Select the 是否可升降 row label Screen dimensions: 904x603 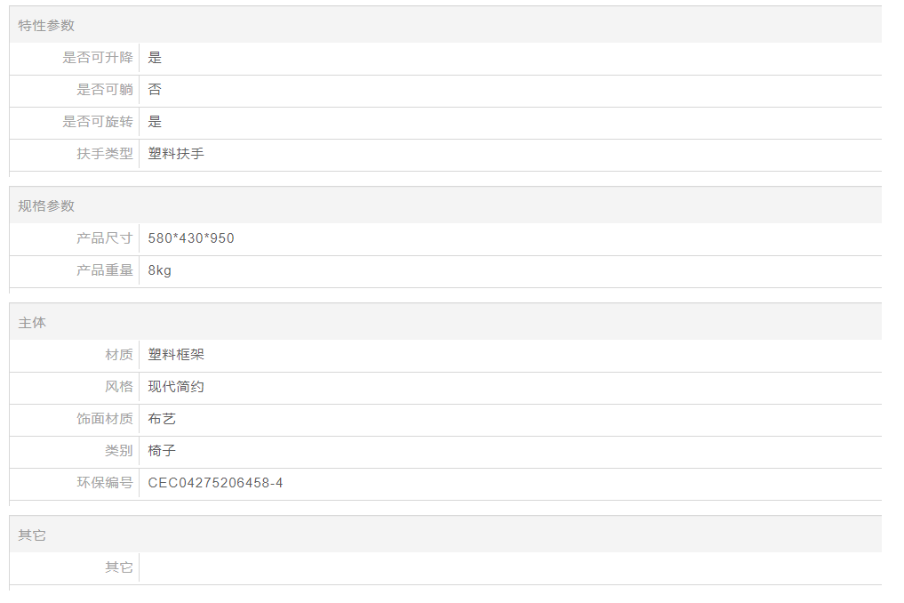(98, 58)
